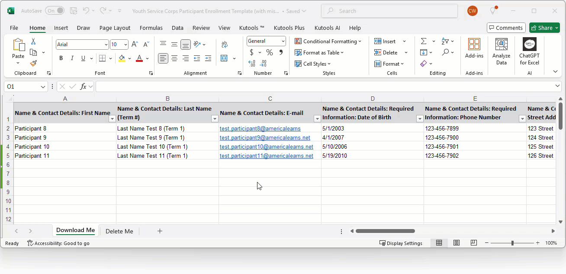Viewport: 566px width, 274px height.
Task: Open the First Name column filter dropdown
Action: coord(112,118)
